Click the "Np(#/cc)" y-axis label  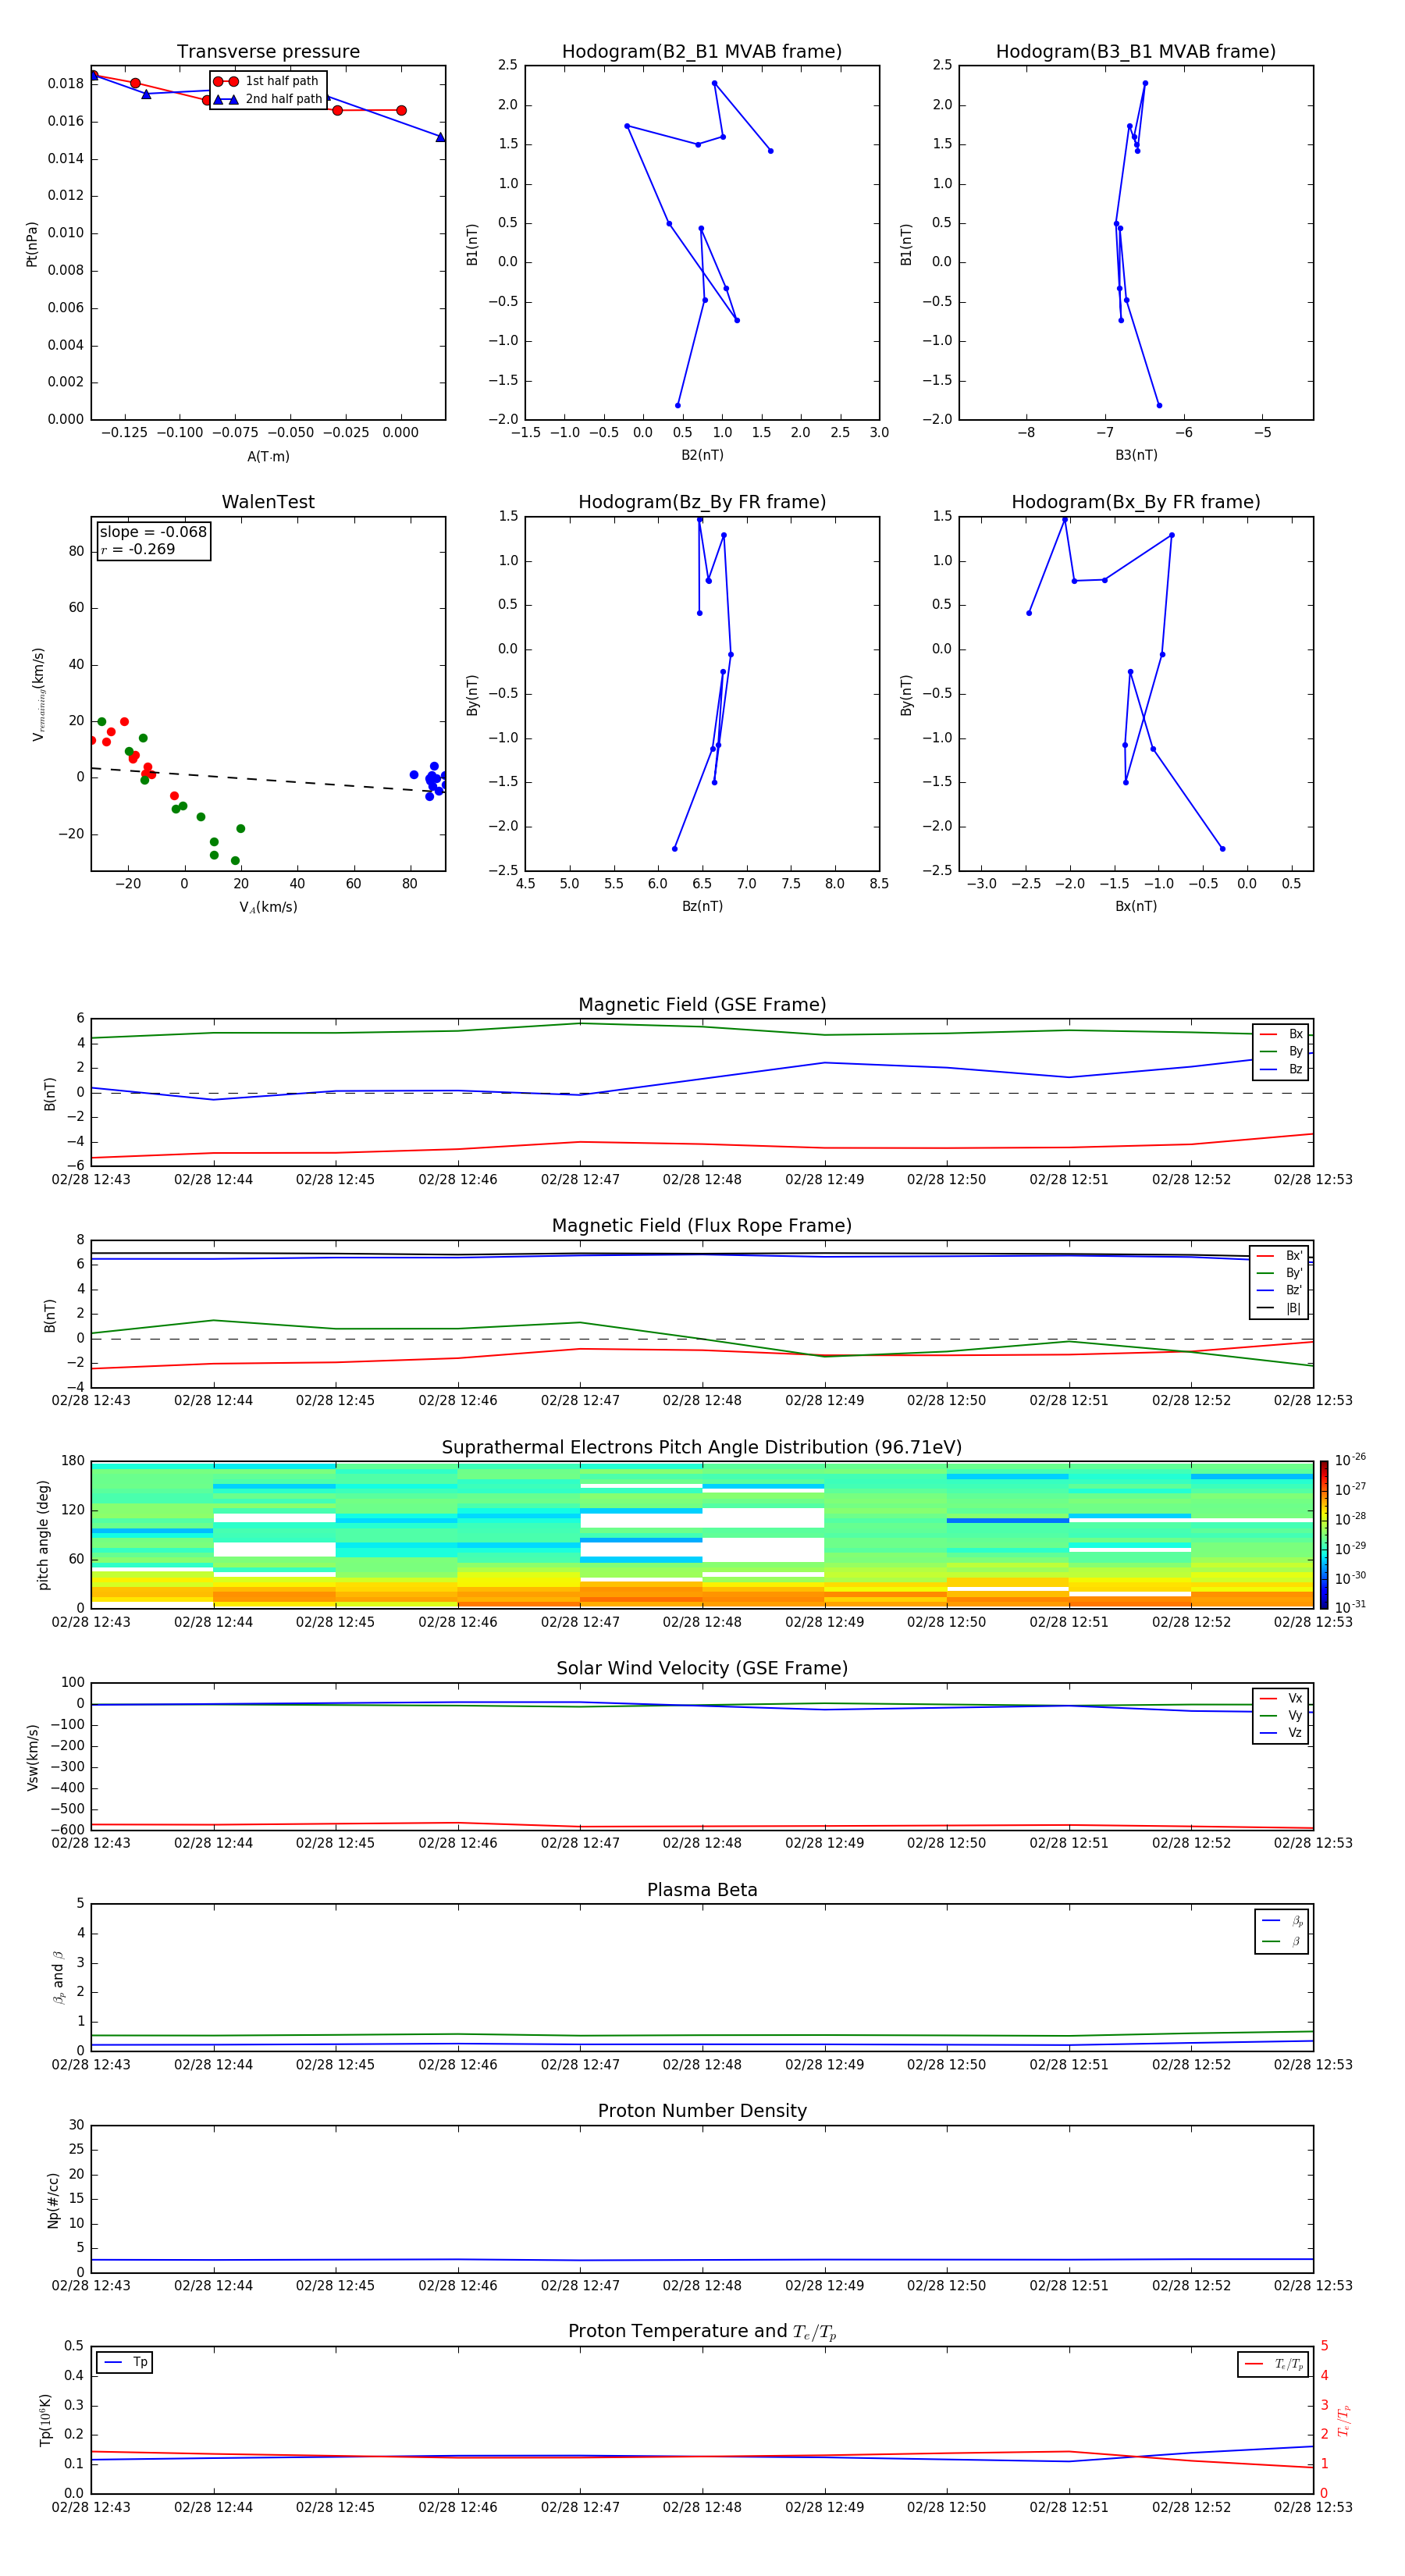tap(53, 2199)
